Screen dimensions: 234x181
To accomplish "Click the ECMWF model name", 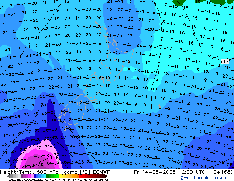I will [x=101, y=172].
